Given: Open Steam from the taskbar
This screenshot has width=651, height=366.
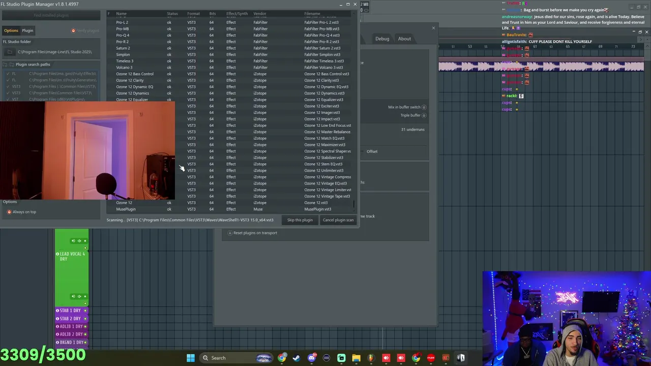Looking at the screenshot, I should click(x=297, y=358).
